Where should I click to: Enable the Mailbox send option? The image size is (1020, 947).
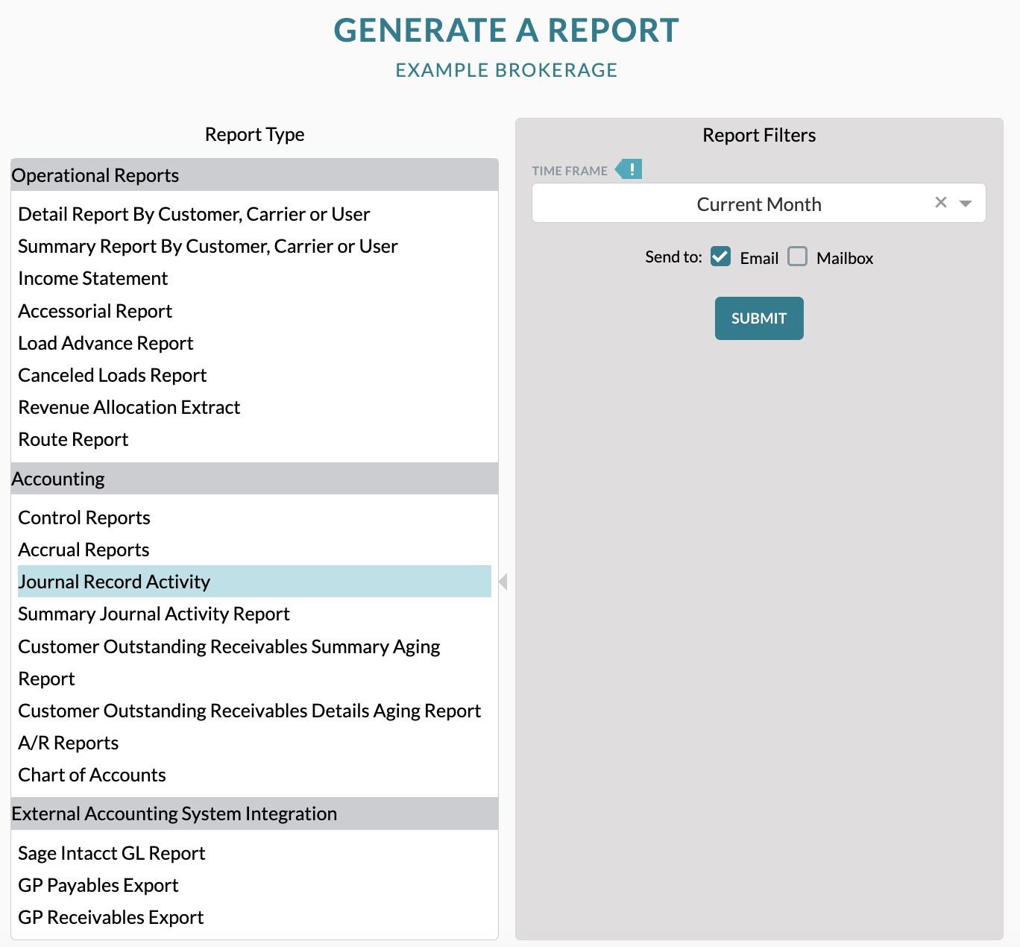coord(797,257)
